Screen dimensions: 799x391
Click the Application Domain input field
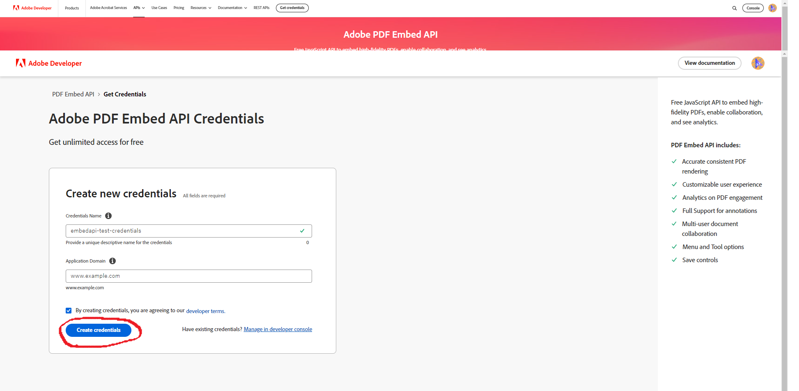[188, 276]
